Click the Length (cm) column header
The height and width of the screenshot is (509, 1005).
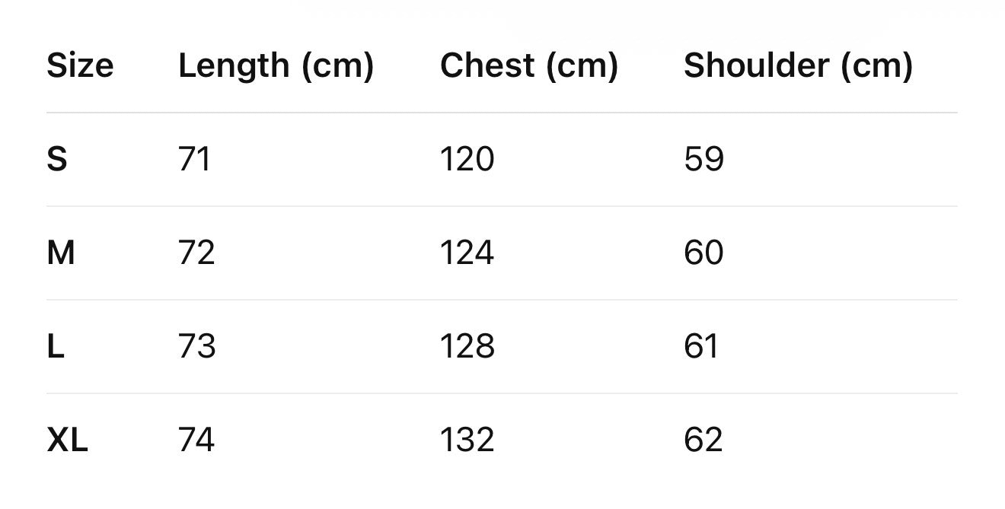[x=276, y=66]
